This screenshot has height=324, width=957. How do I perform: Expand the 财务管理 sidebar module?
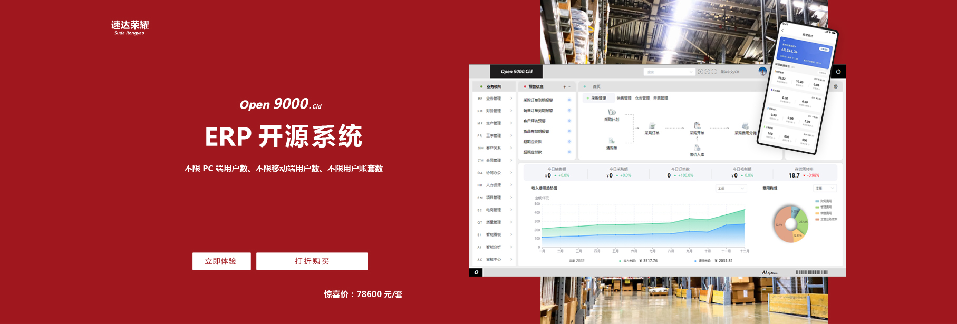pyautogui.click(x=495, y=111)
